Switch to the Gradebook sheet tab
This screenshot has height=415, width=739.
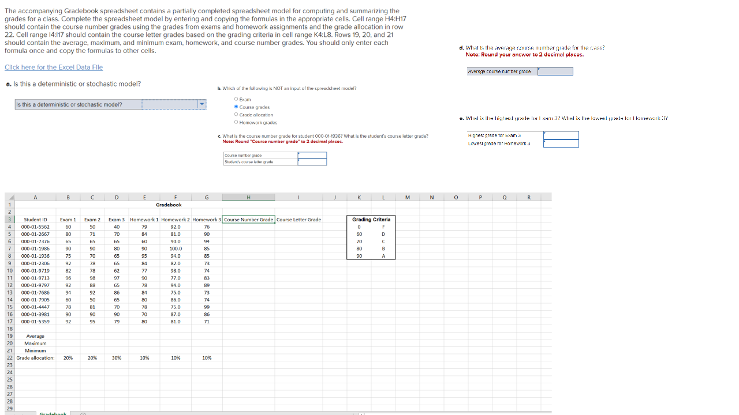pyautogui.click(x=53, y=414)
